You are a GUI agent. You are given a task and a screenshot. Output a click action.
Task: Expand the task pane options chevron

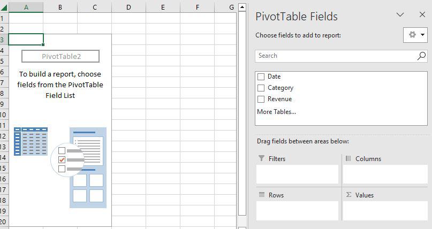coord(400,16)
